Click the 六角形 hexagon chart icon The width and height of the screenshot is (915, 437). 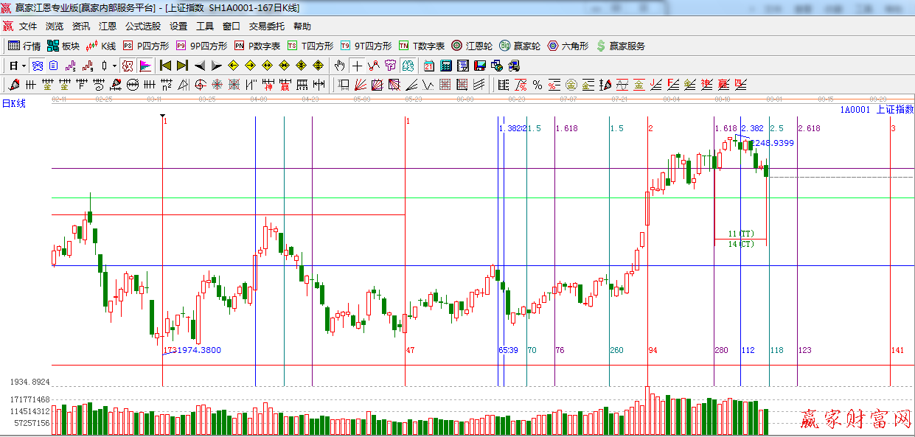[x=568, y=46]
